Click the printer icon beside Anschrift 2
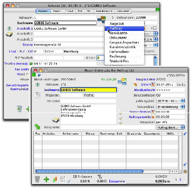This screenshot has width=192, height=193. 9,34
